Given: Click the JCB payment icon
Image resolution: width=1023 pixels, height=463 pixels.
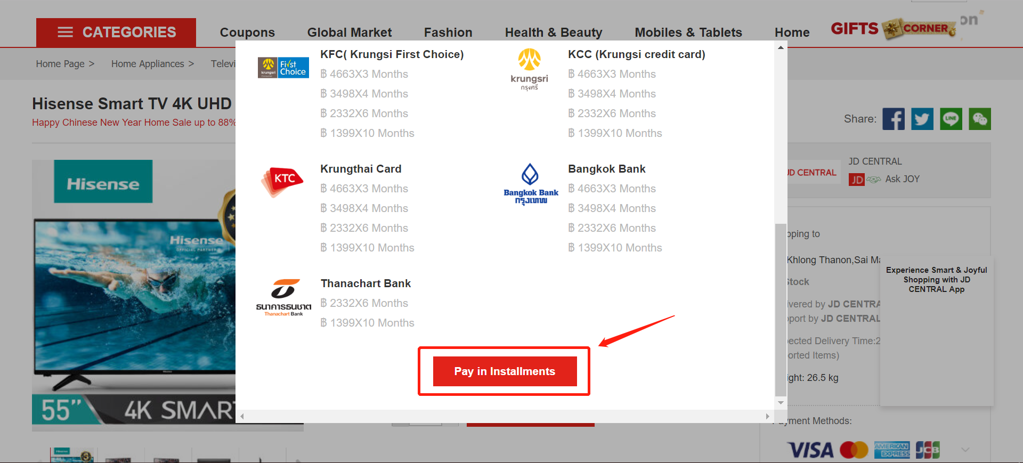Looking at the screenshot, I should point(928,450).
